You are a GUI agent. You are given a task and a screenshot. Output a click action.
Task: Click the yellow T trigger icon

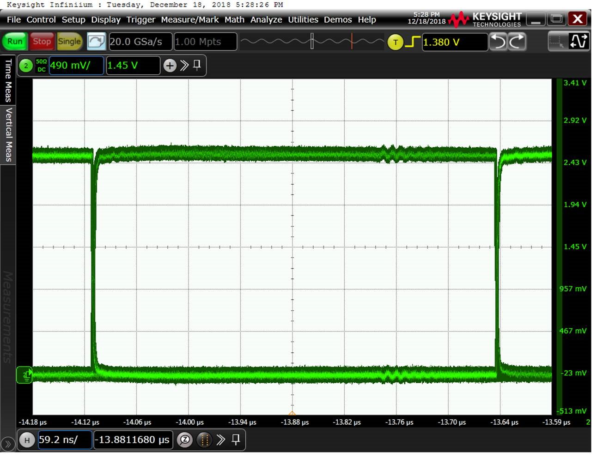click(396, 42)
